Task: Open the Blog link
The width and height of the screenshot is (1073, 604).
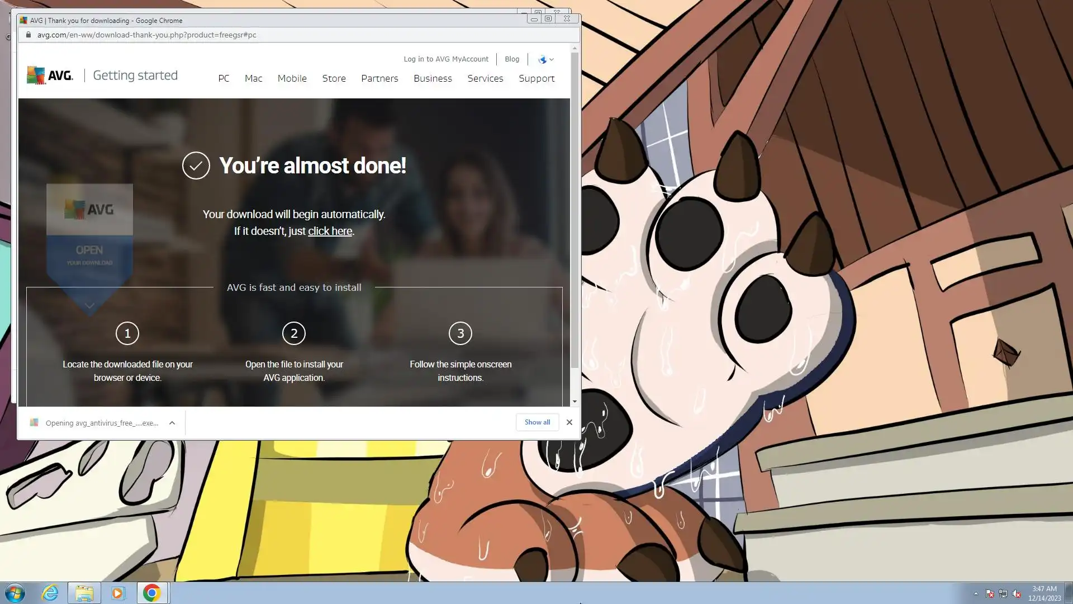Action: tap(511, 59)
